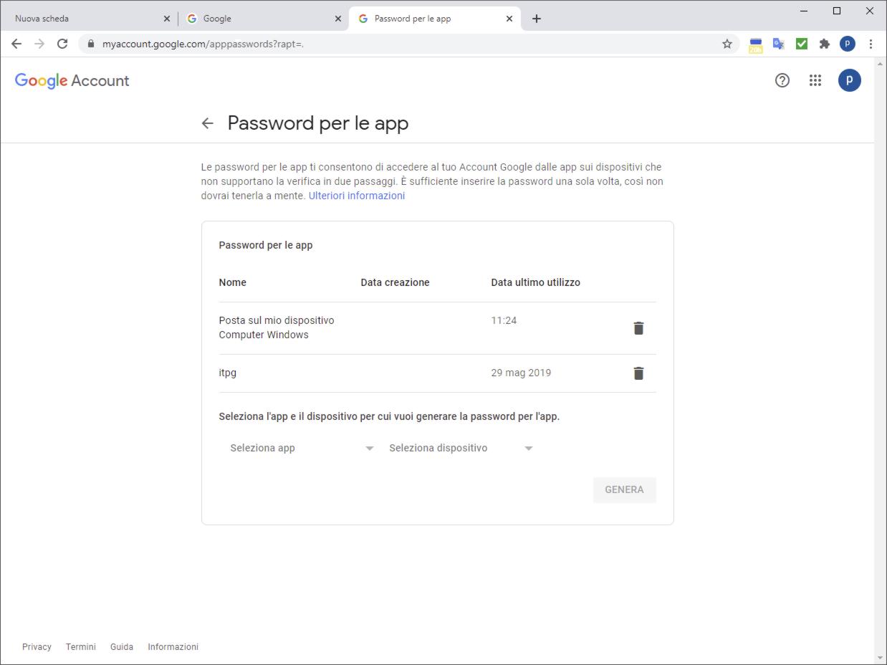887x665 pixels.
Task: Bookmark this page with the star icon
Action: pos(727,44)
